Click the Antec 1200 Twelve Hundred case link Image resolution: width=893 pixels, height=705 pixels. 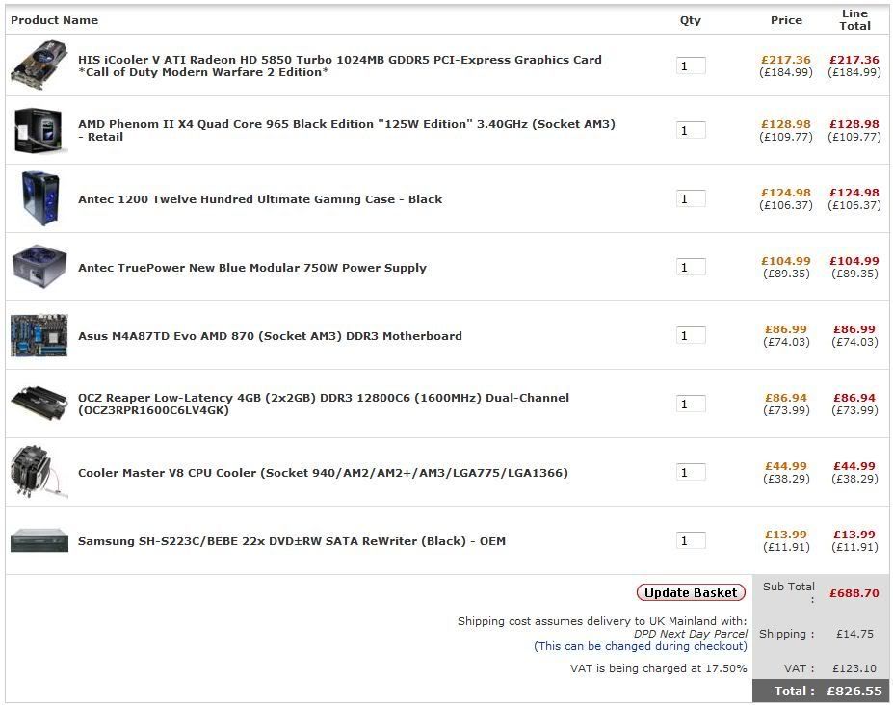260,199
